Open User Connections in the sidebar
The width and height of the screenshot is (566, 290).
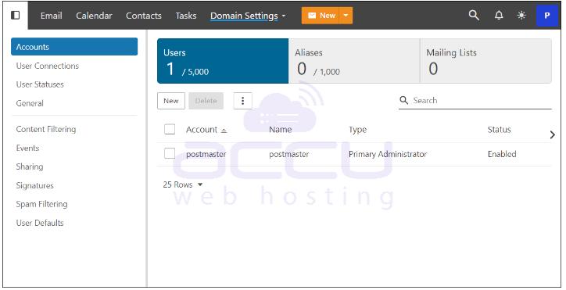47,66
